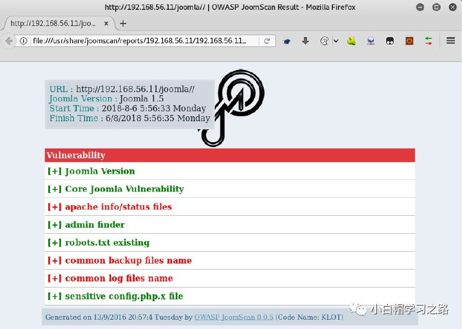Open the Firefox hamburger menu
The height and width of the screenshot is (329, 463).
click(451, 40)
